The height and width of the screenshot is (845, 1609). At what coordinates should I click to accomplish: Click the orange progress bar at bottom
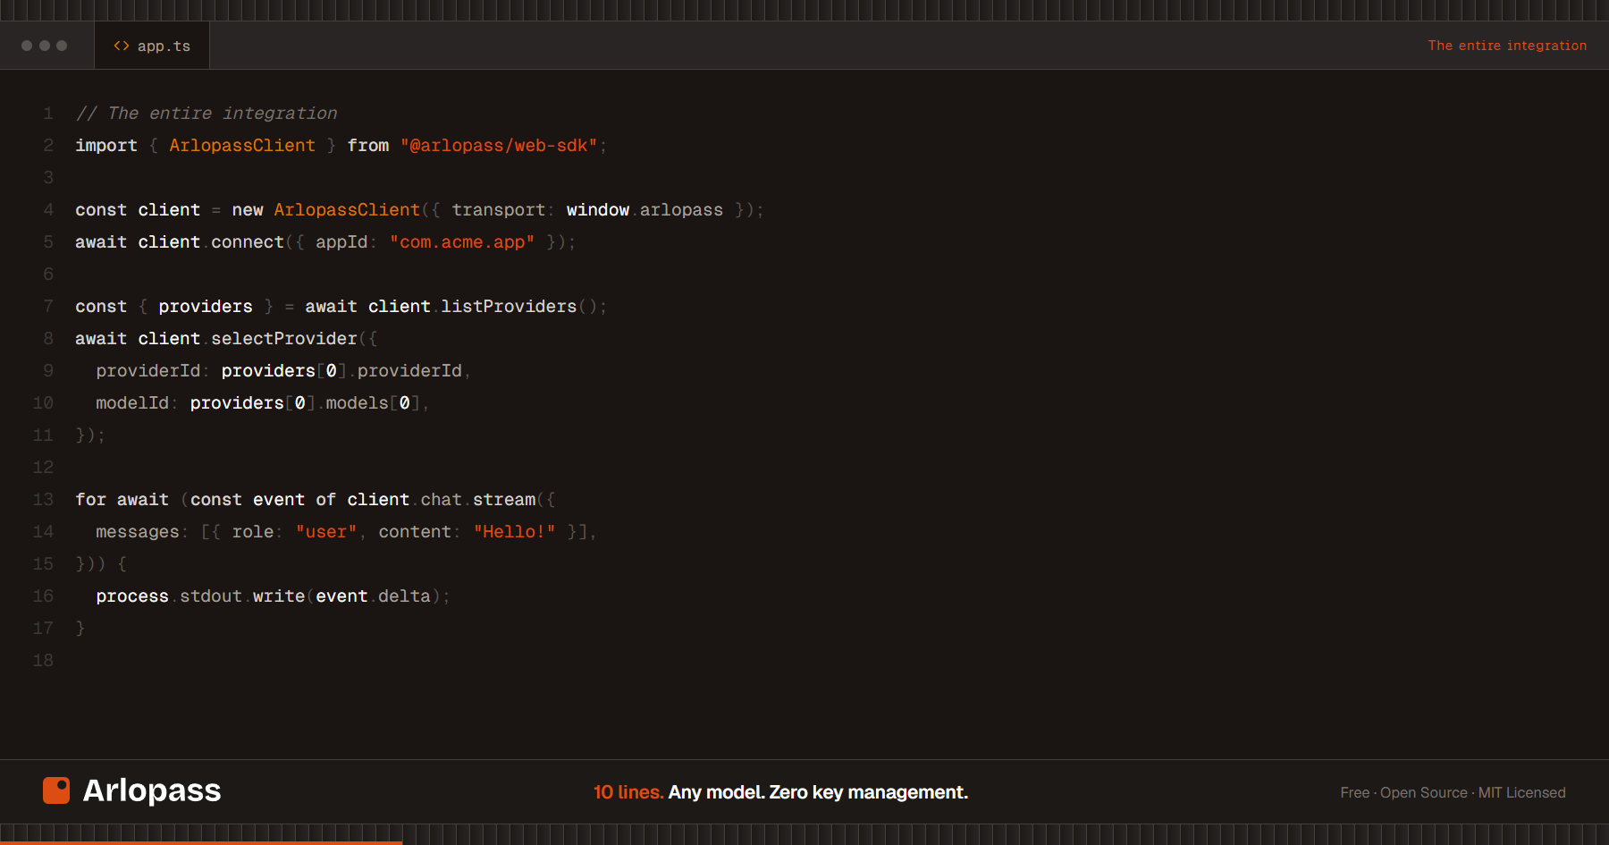pyautogui.click(x=201, y=842)
